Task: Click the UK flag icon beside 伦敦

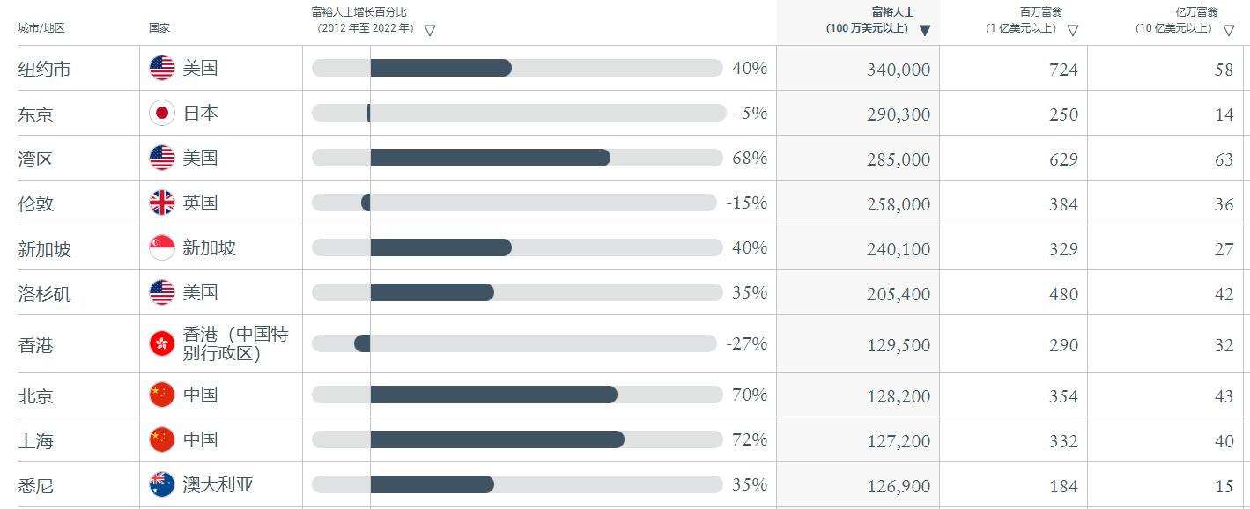Action: [162, 203]
